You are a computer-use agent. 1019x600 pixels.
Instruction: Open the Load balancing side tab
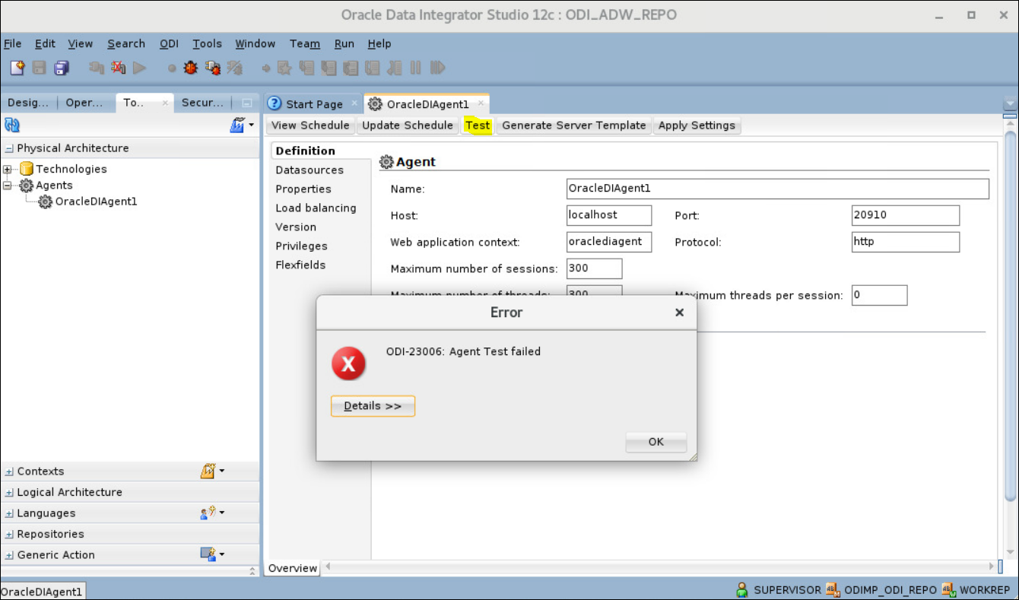pos(316,208)
